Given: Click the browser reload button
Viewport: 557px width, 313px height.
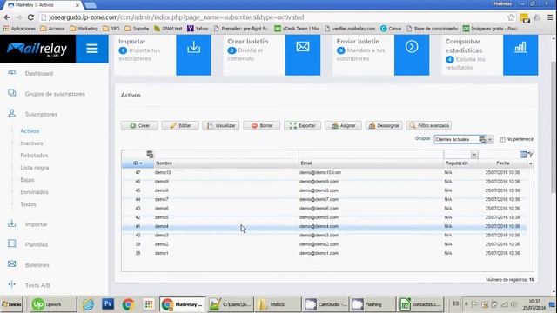Looking at the screenshot, I should coord(31,17).
